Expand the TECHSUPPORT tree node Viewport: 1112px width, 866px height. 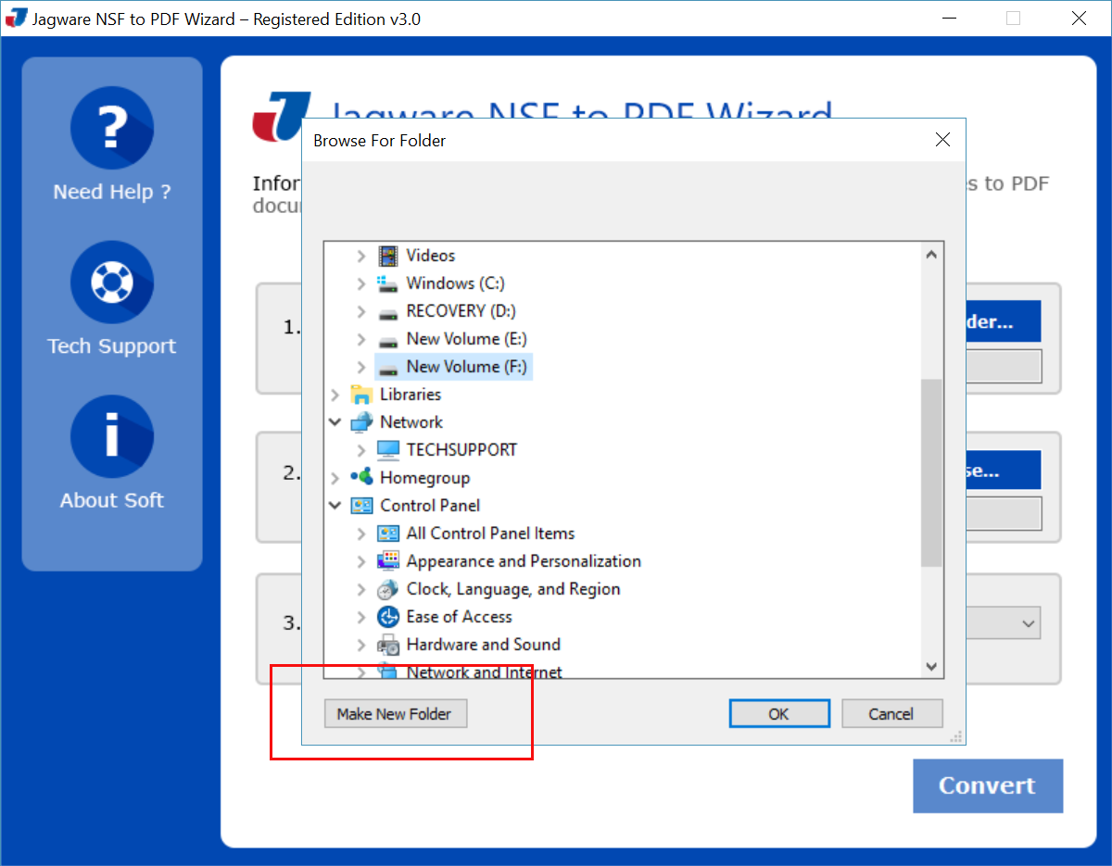pyautogui.click(x=361, y=450)
